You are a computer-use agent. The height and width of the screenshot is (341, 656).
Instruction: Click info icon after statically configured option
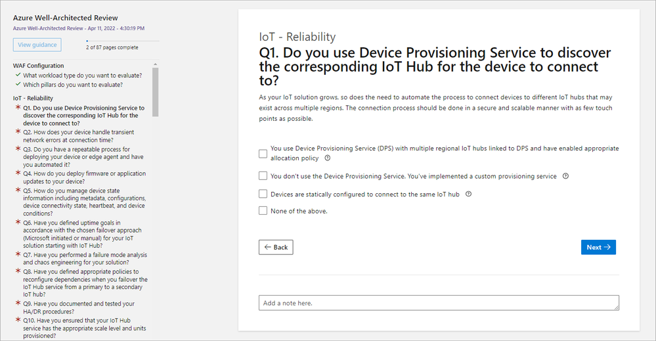click(469, 194)
